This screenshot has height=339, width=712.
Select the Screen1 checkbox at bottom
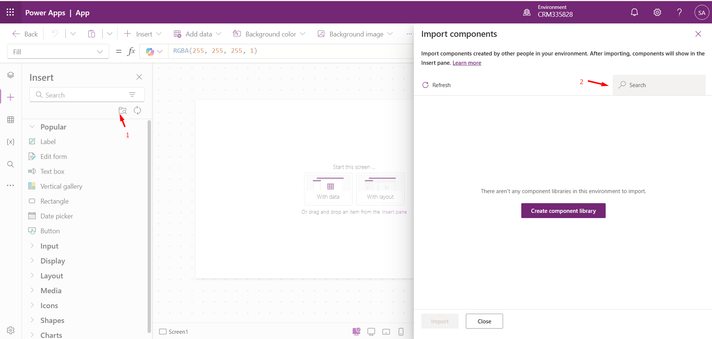coord(163,332)
